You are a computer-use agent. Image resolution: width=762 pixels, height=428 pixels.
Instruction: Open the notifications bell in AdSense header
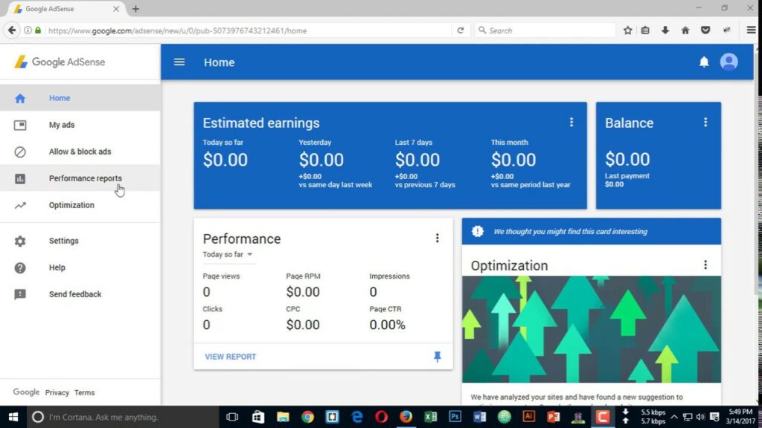[x=704, y=62]
